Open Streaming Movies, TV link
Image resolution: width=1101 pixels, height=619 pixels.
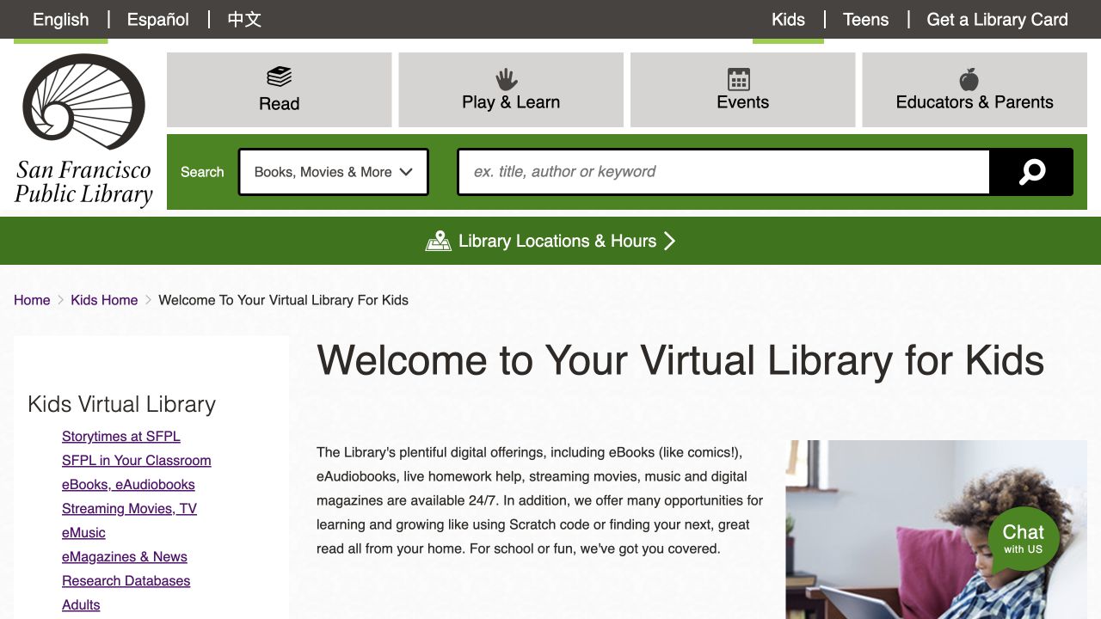(x=129, y=508)
